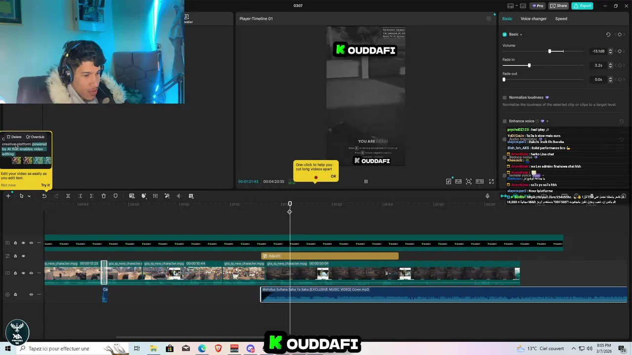Open more options for the audio track
The width and height of the screenshot is (632, 355).
tap(39, 294)
